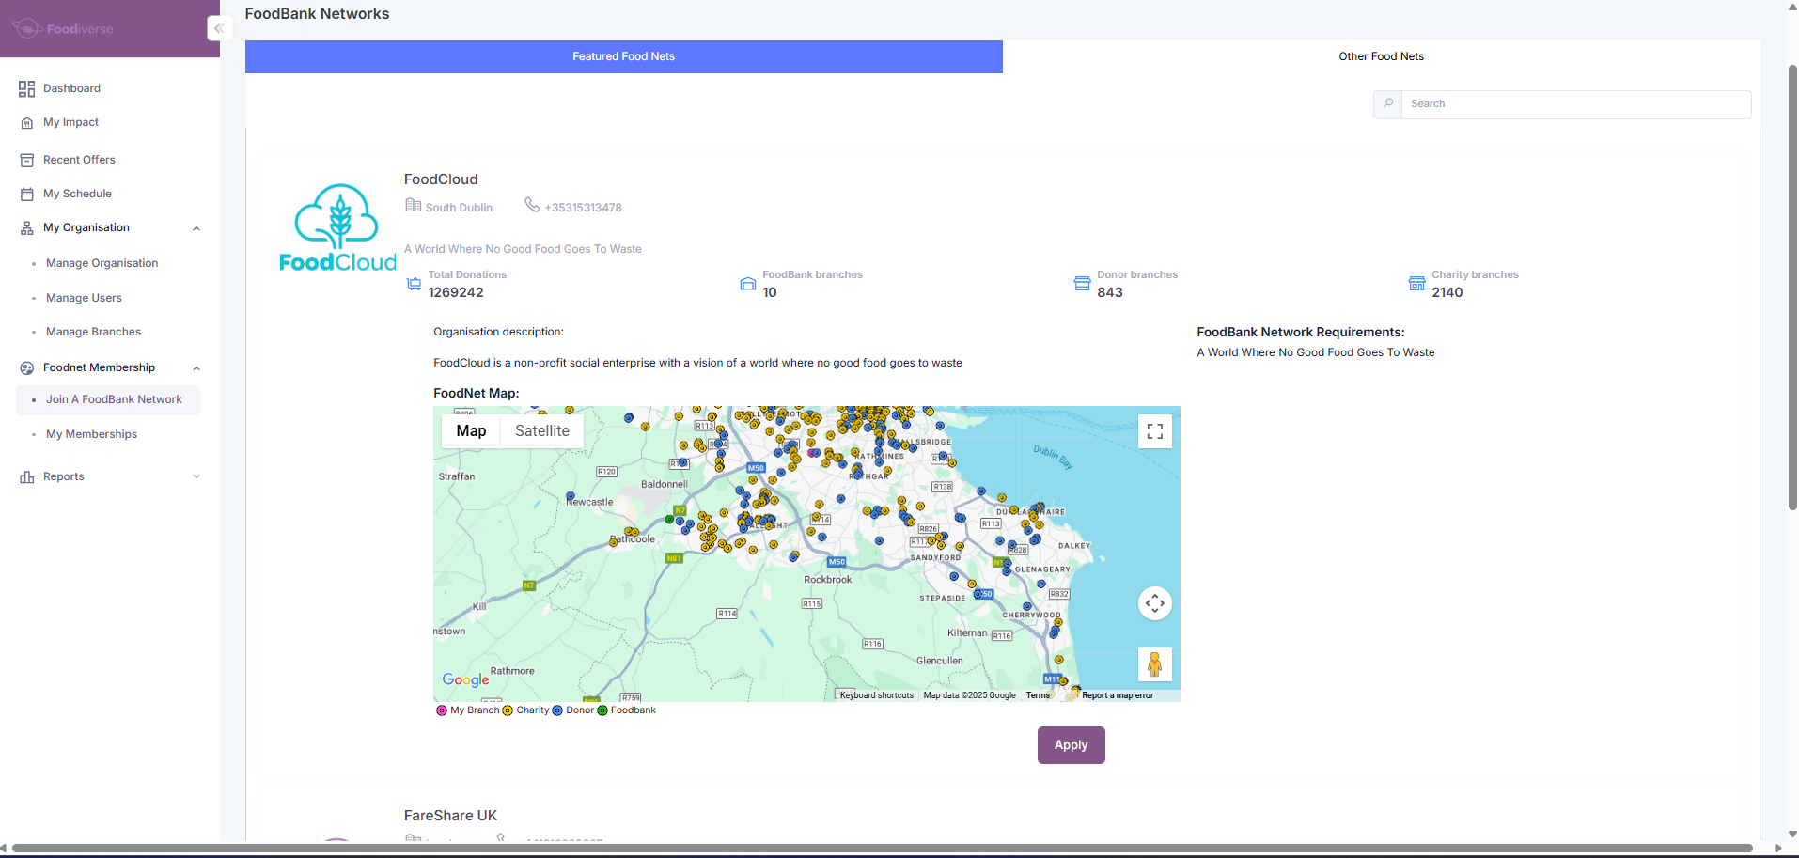Open the Other Food Nets tab
This screenshot has height=858, width=1799.
point(1380,56)
